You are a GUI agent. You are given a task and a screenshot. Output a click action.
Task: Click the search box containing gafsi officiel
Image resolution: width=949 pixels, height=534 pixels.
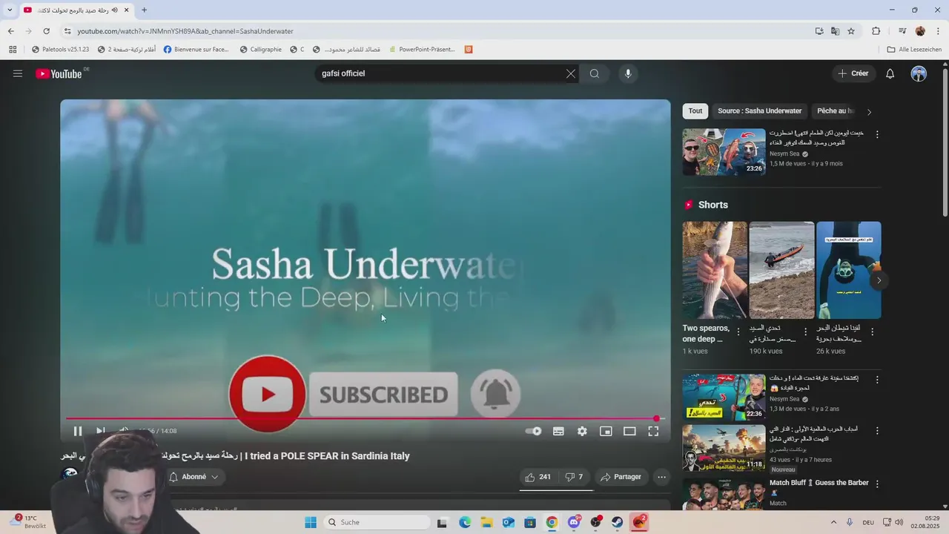pos(441,73)
